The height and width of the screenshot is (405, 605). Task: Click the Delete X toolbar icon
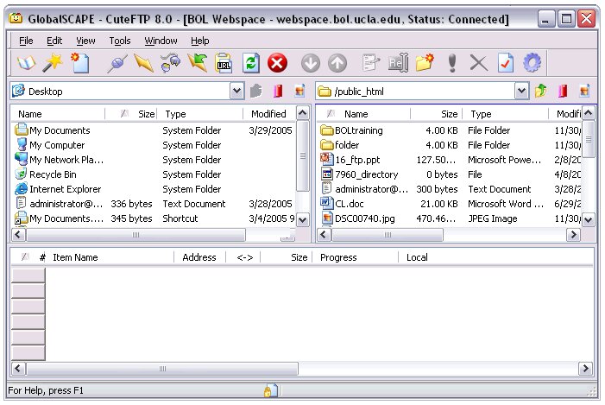point(479,63)
